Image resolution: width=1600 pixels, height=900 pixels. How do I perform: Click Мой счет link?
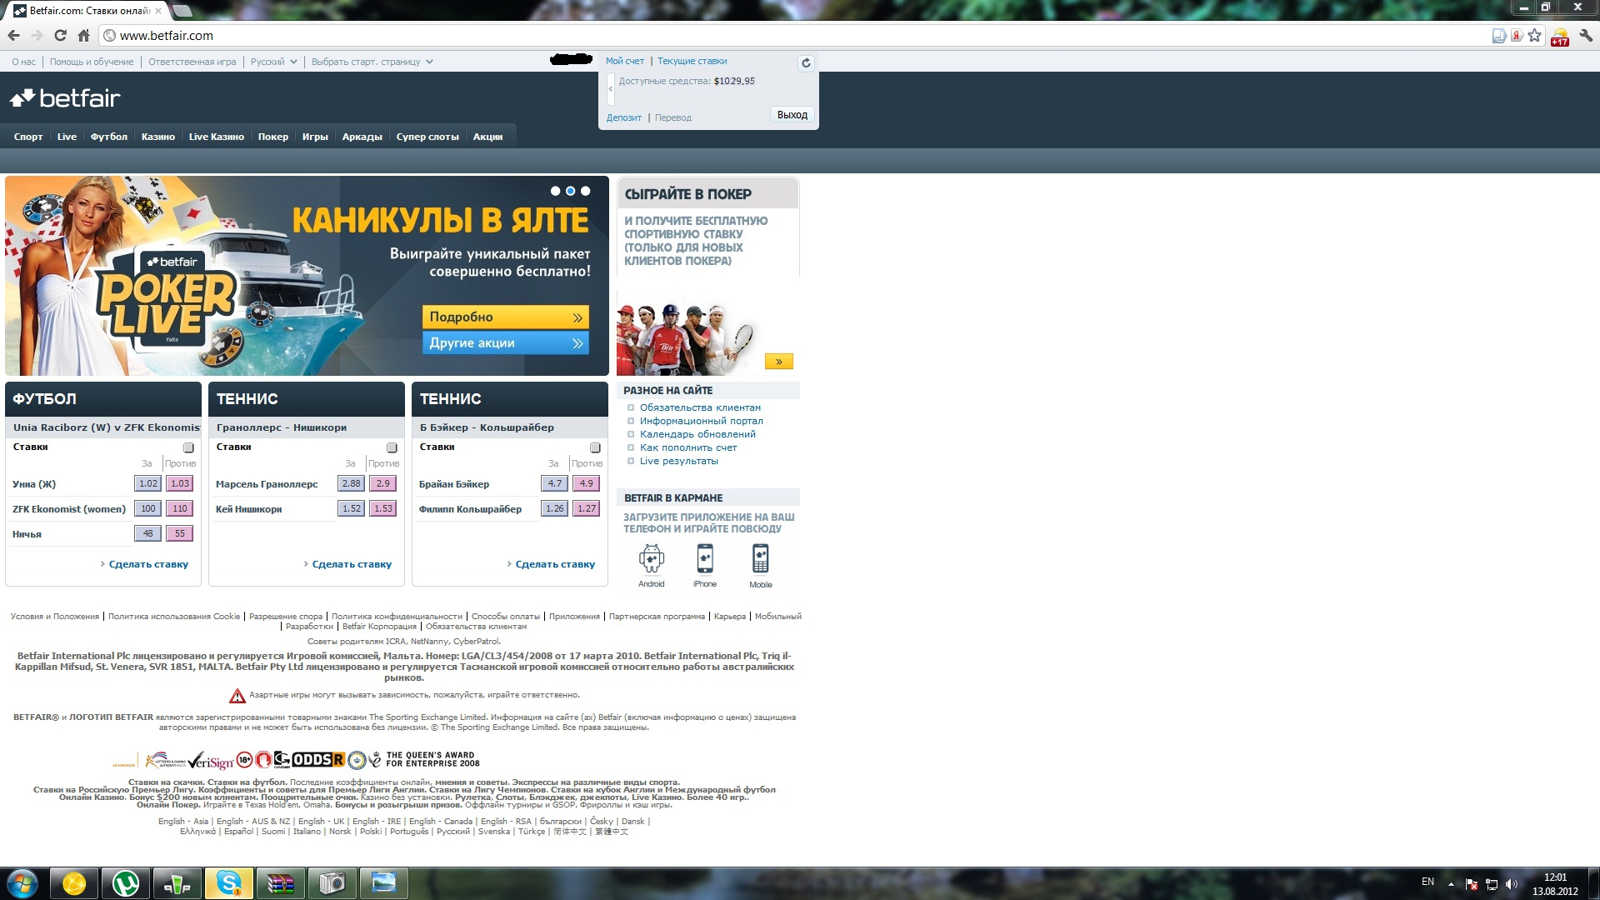click(625, 61)
